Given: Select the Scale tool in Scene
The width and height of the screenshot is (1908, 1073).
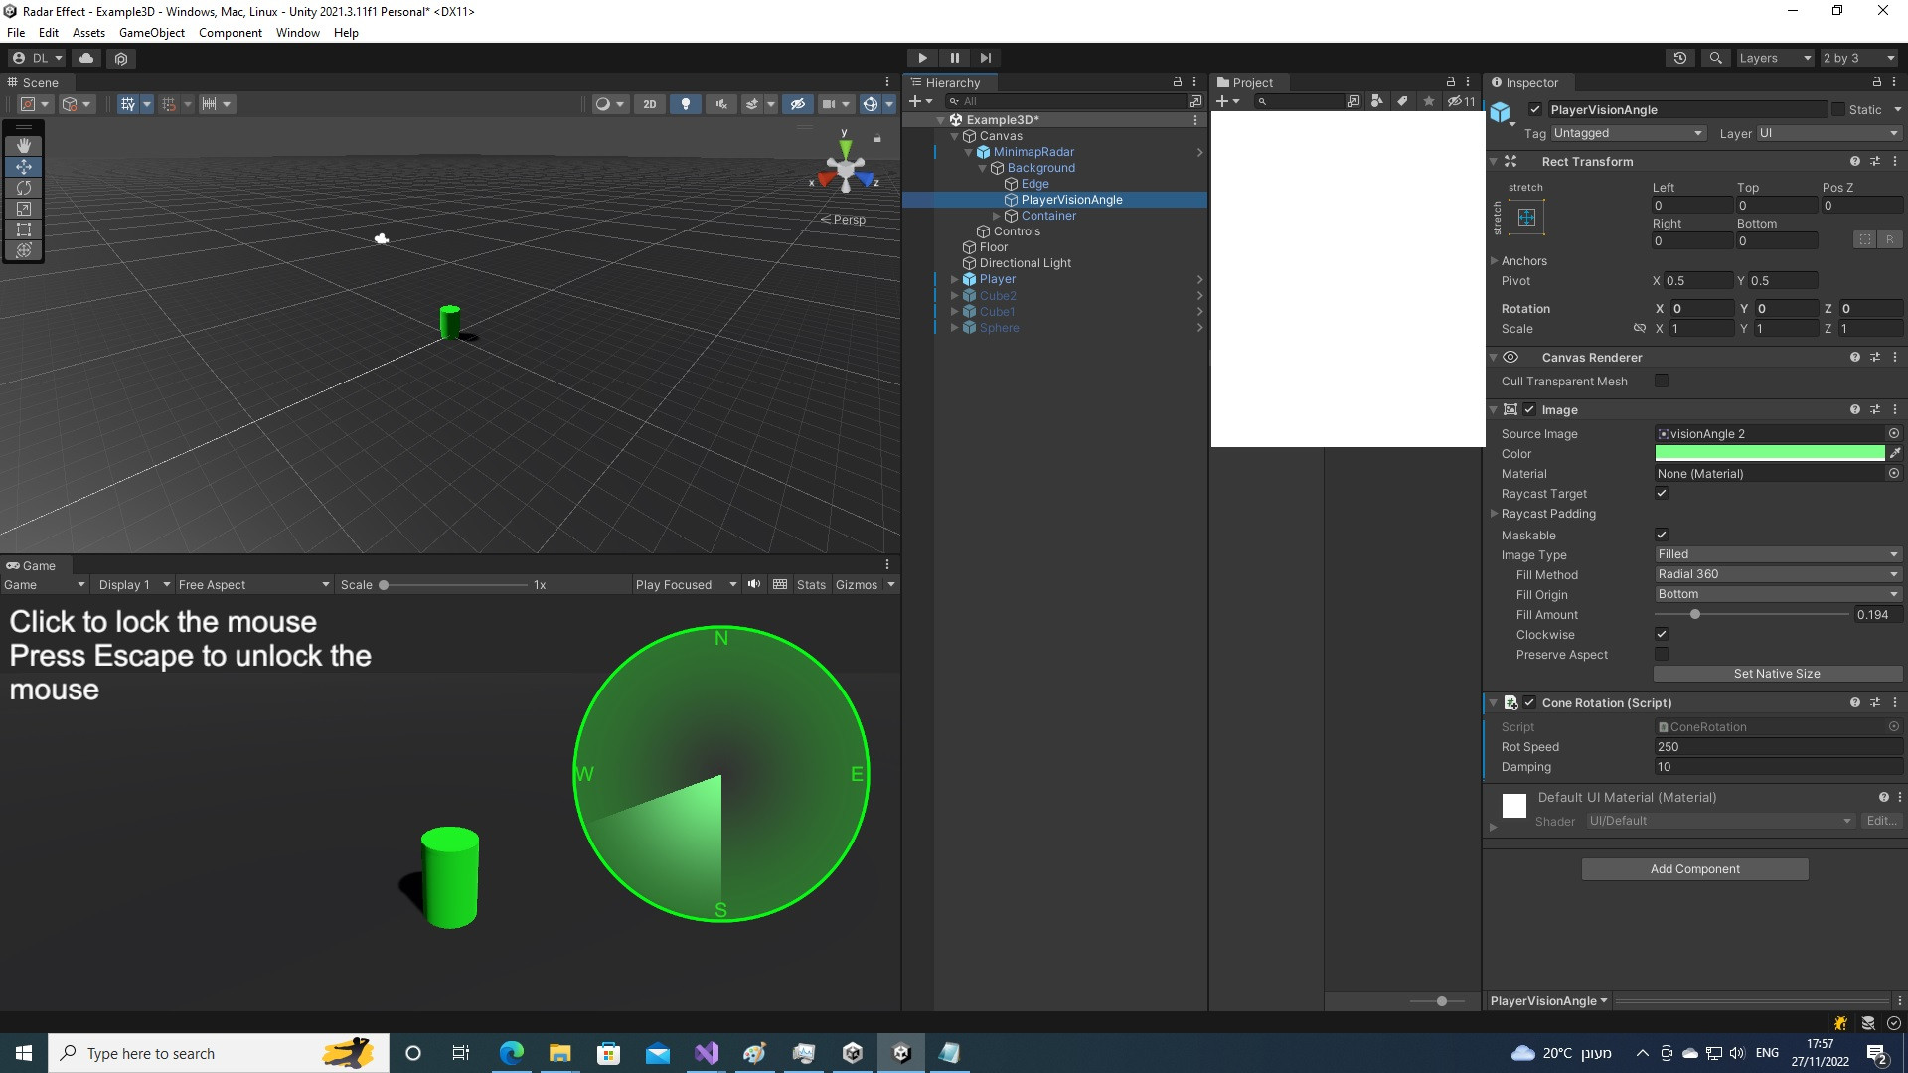Looking at the screenshot, I should tap(24, 209).
